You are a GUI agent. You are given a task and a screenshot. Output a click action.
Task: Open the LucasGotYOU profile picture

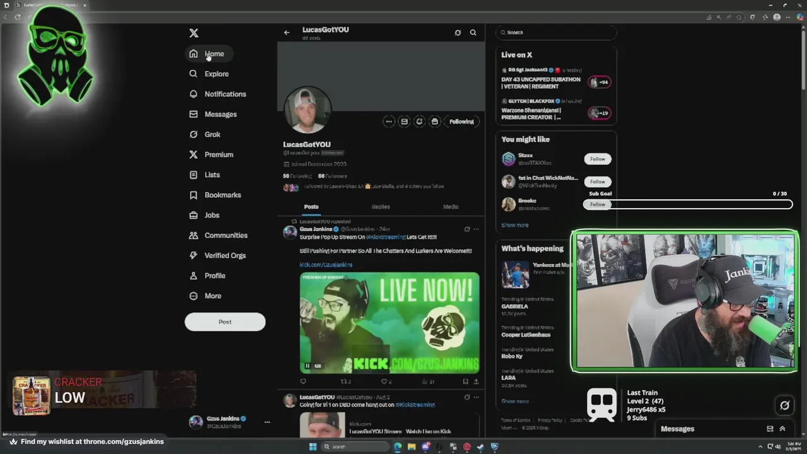(308, 110)
